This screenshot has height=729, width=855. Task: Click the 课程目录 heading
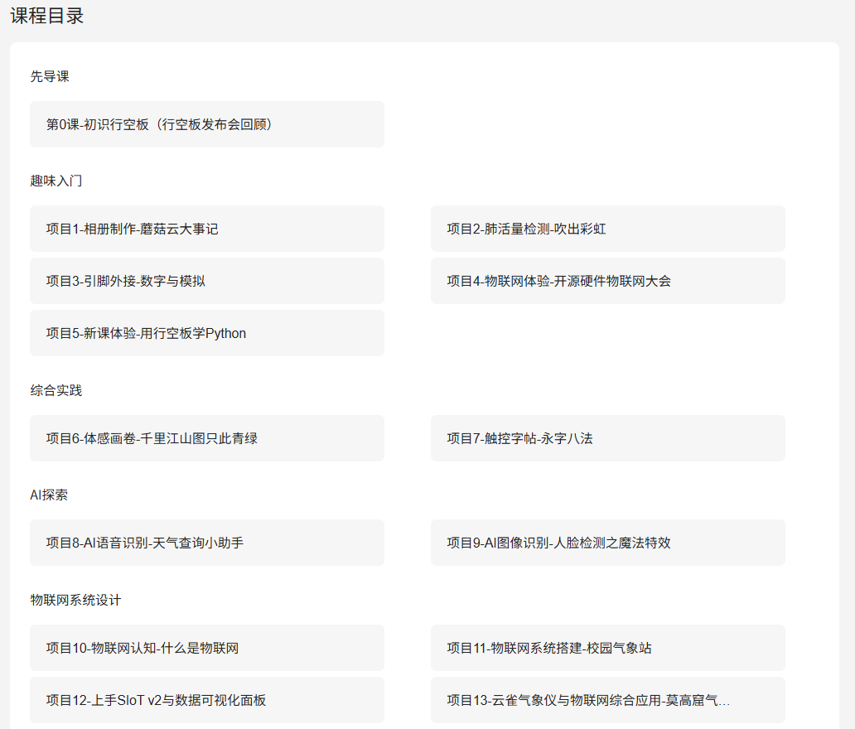pos(47,16)
